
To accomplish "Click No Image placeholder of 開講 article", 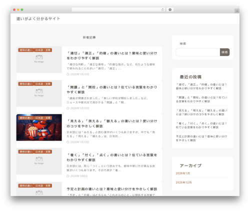I will point(39,93).
